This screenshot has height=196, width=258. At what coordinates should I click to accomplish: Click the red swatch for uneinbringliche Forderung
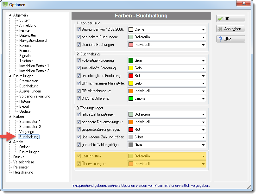pos(131,76)
